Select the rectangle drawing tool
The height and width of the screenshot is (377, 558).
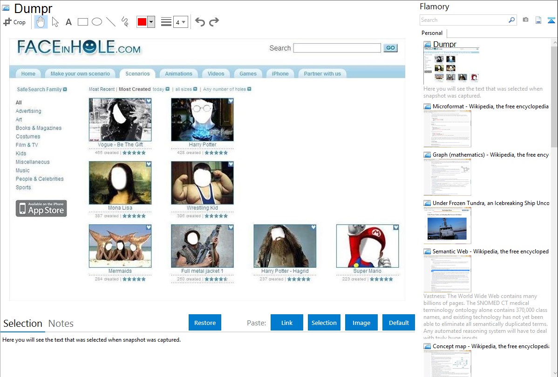pos(82,22)
